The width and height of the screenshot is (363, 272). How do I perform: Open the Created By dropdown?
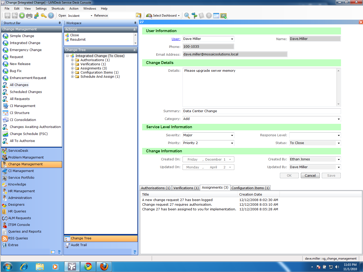pyautogui.click(x=339, y=160)
